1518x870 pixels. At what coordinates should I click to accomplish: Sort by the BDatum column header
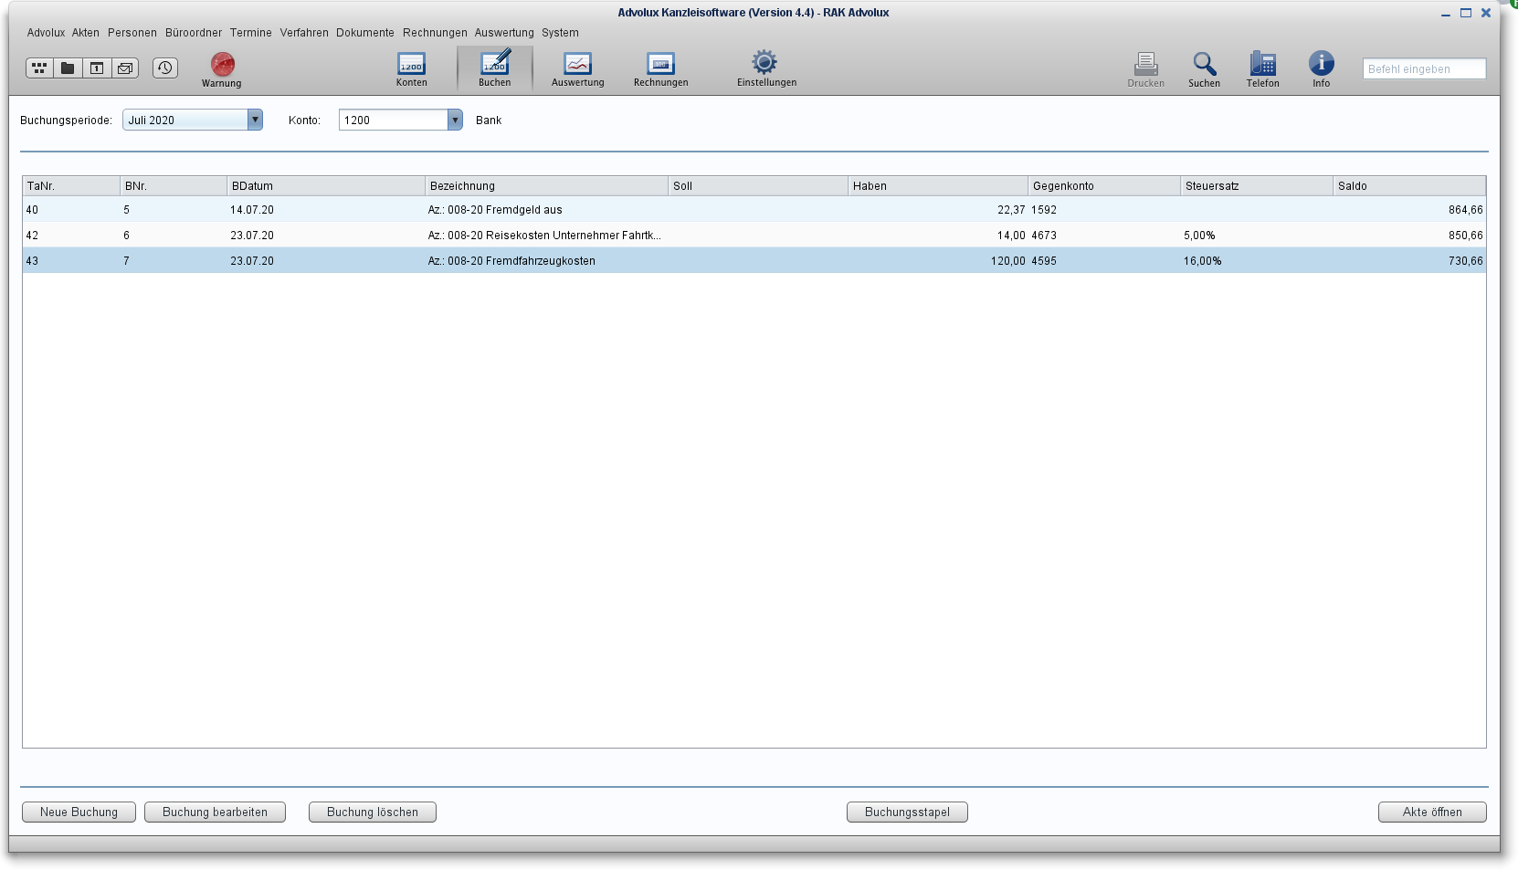(x=326, y=185)
